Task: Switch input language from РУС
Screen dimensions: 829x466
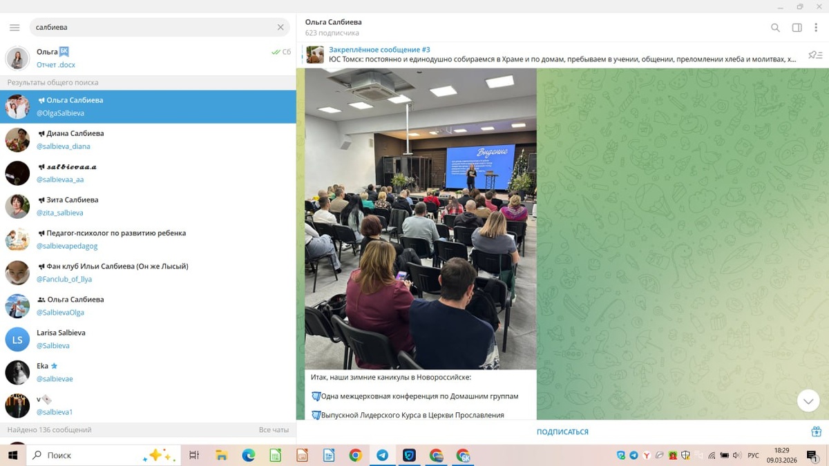Action: coord(753,456)
